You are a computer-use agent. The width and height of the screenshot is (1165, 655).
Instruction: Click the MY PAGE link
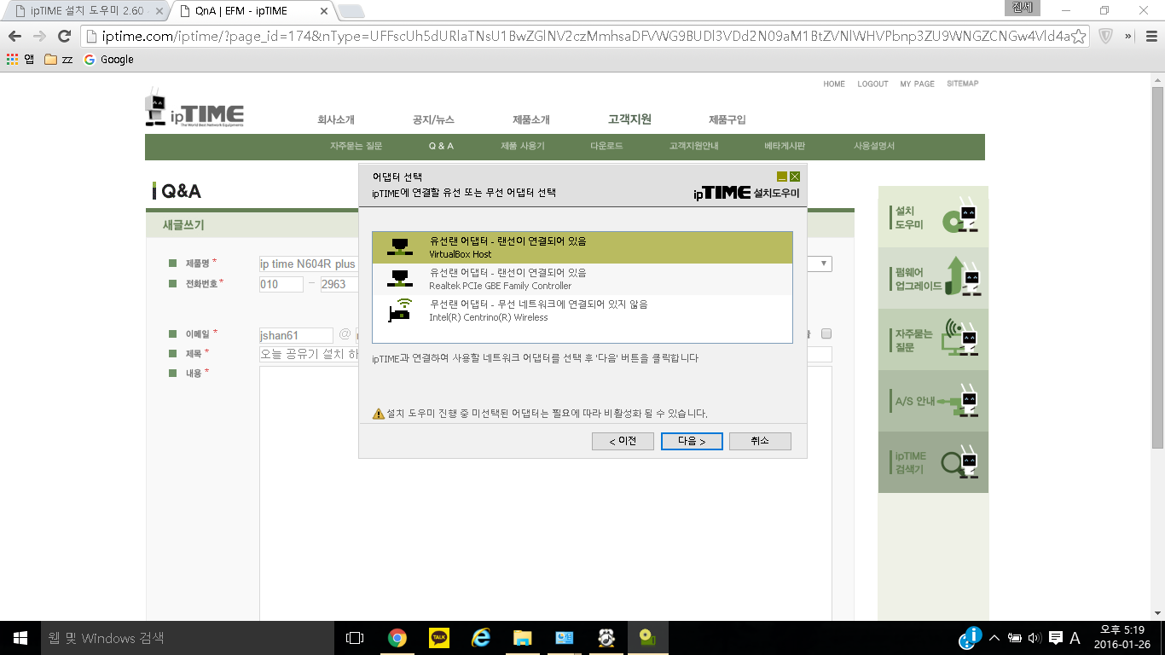[917, 84]
